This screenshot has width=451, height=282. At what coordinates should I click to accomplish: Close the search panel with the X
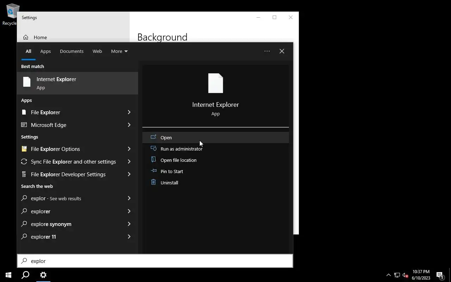coord(282,51)
